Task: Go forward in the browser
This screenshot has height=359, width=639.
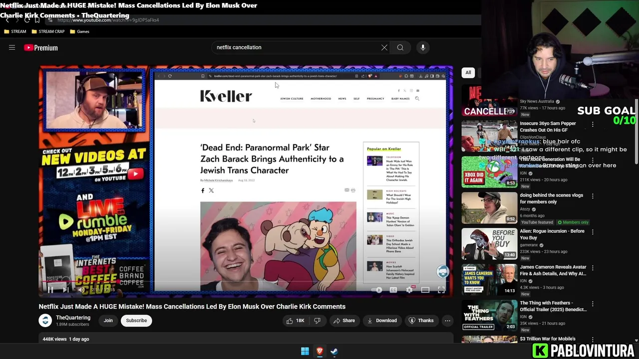Action: (17, 20)
